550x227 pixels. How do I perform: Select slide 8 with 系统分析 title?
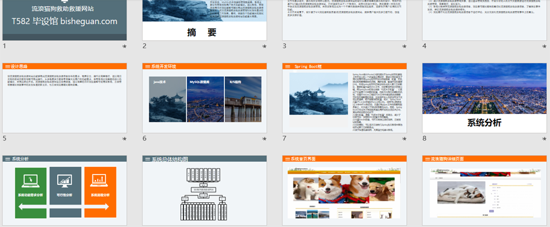(x=484, y=98)
